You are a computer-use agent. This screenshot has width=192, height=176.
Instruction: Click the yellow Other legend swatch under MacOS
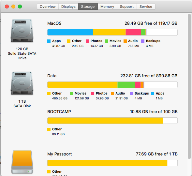[69, 41]
